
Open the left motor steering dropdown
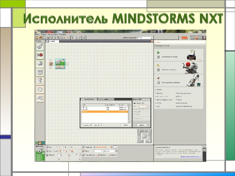coord(60,155)
